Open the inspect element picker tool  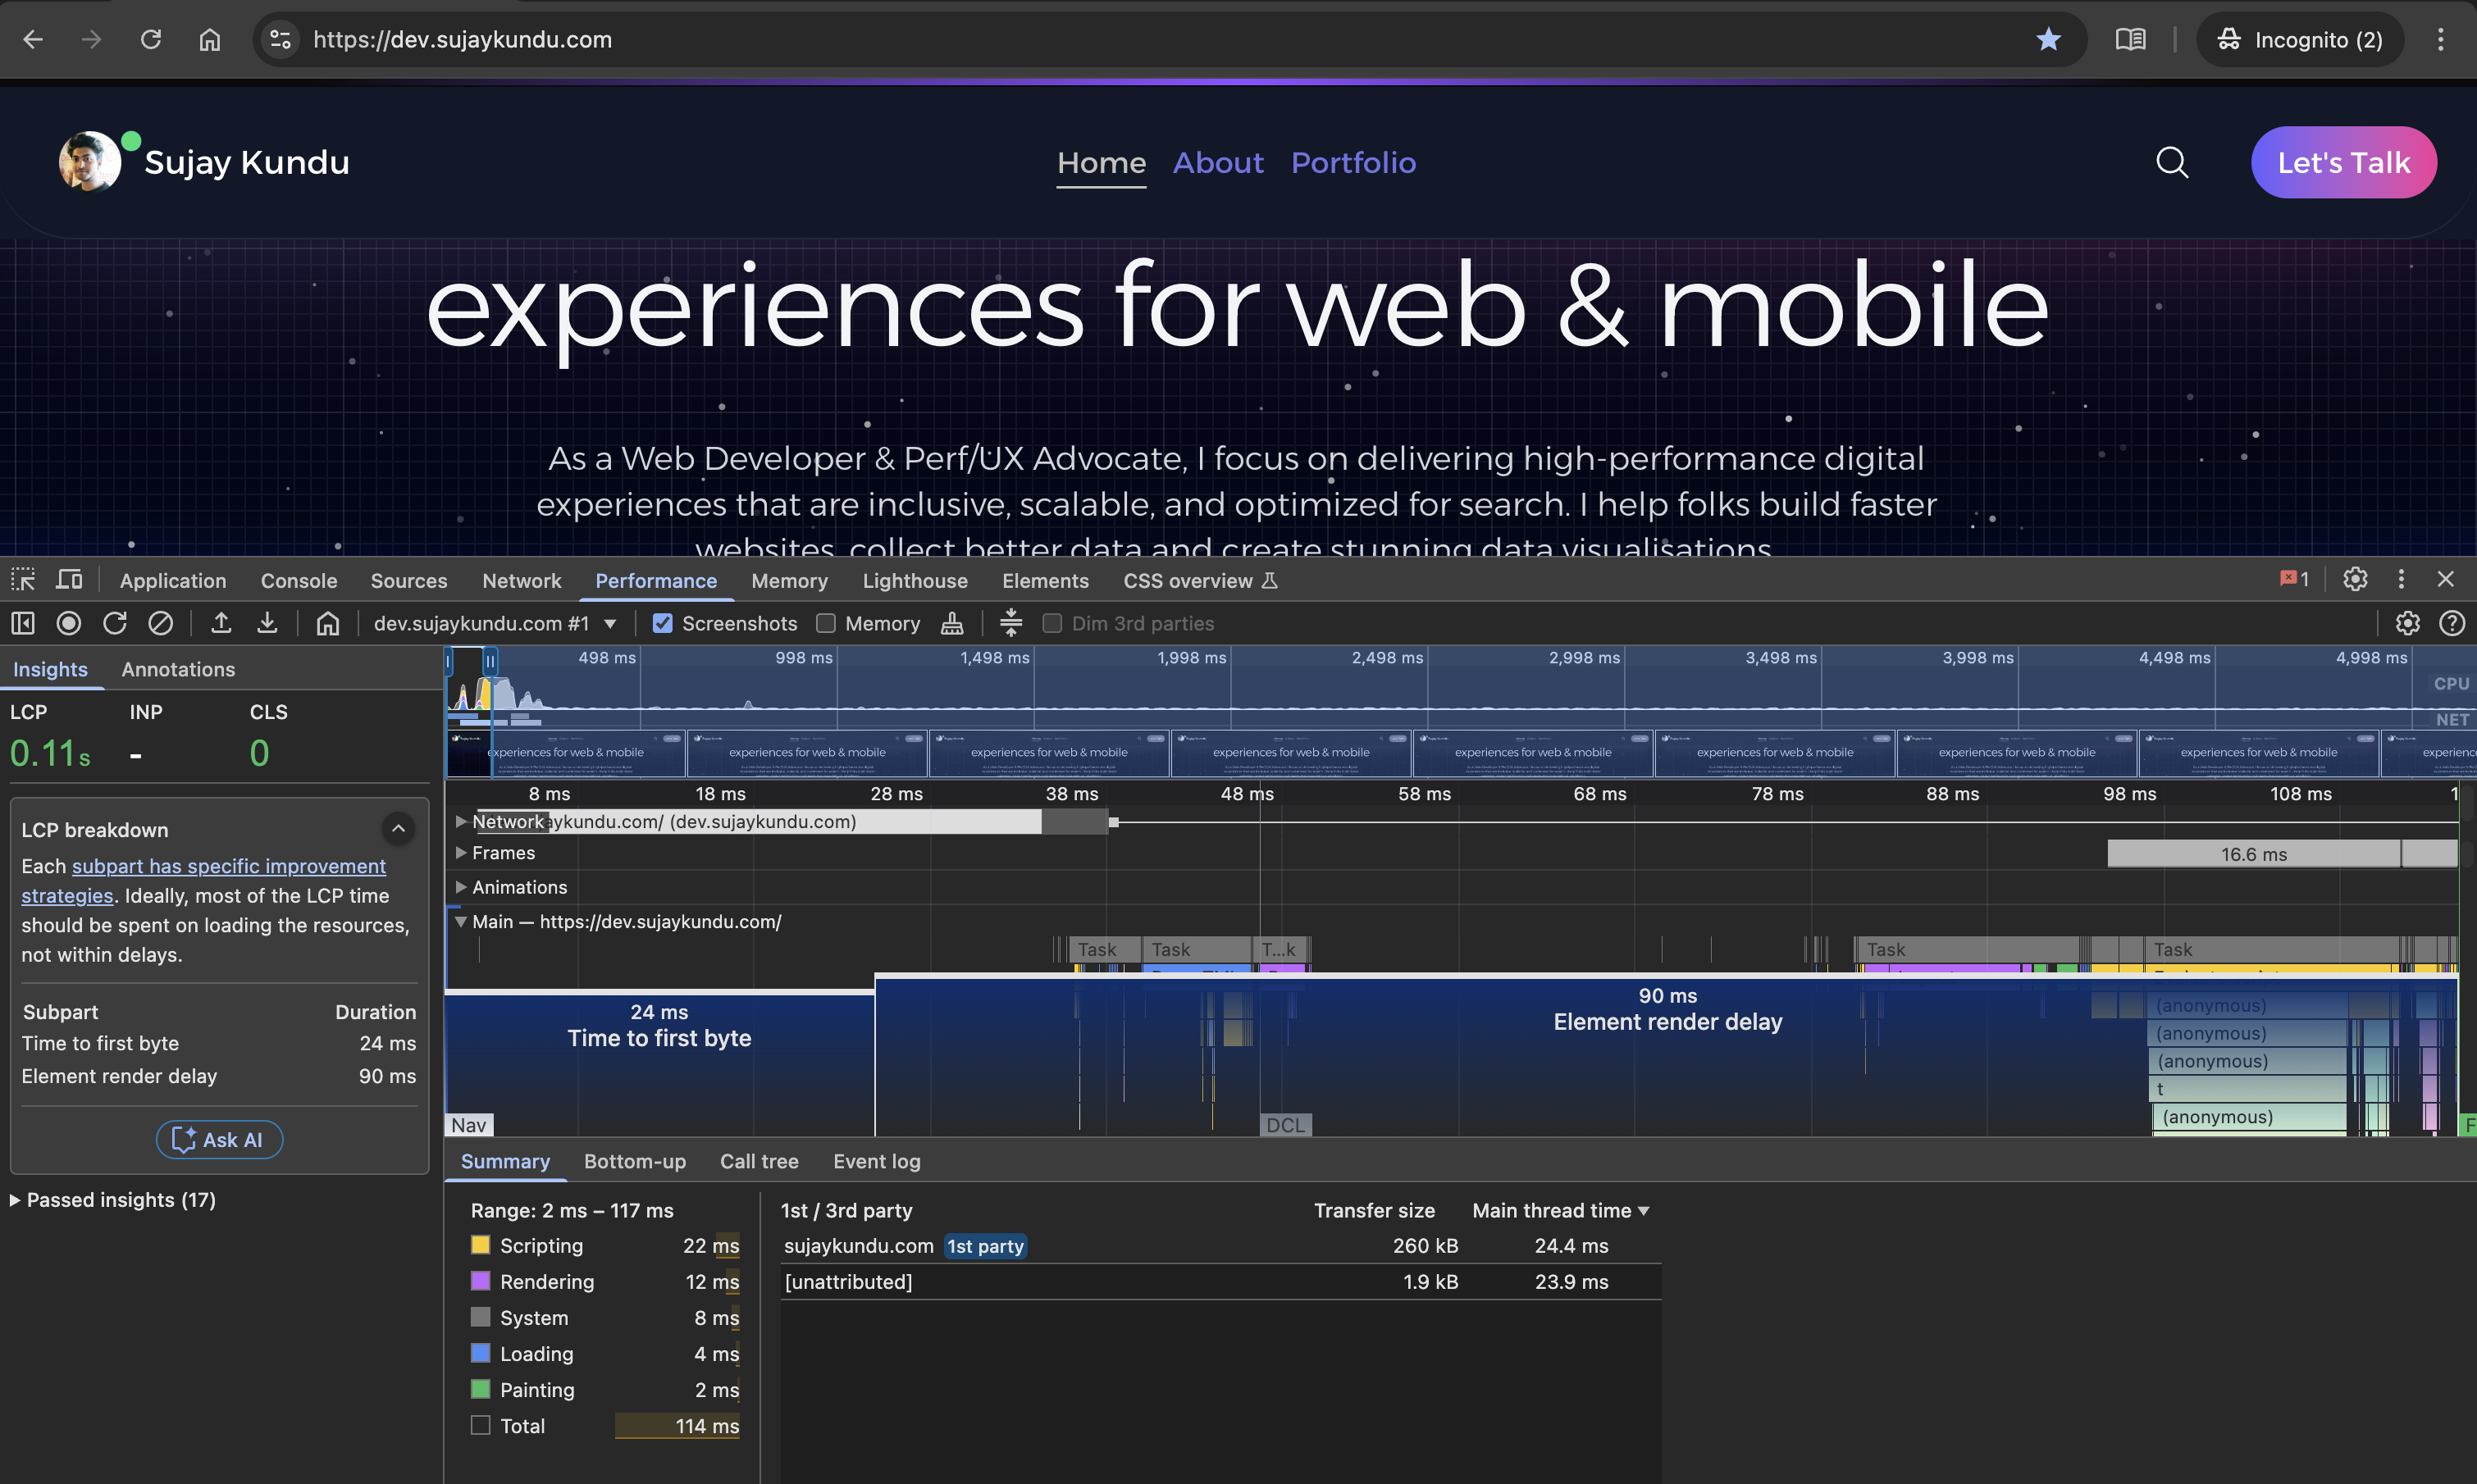(23, 580)
